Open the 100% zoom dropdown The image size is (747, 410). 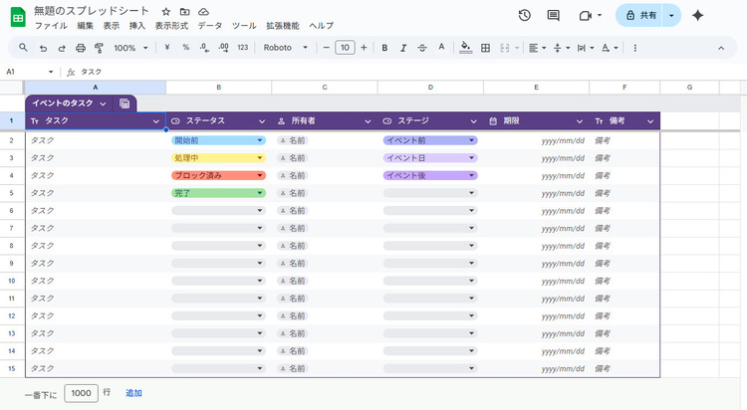click(130, 48)
